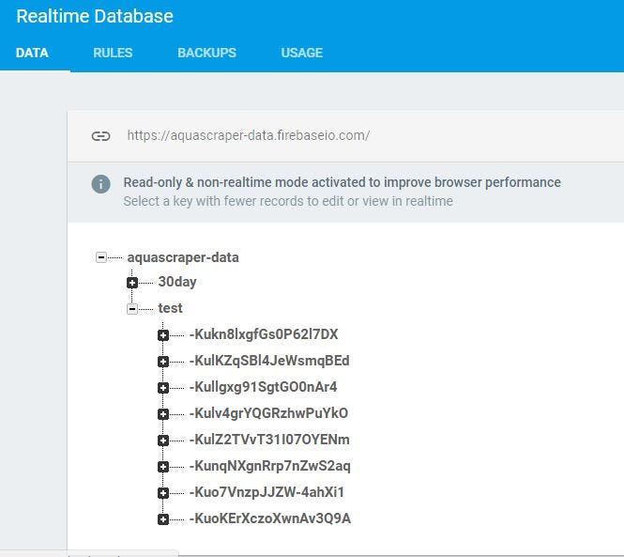Image resolution: width=624 pixels, height=557 pixels.
Task: Select key -Kullgxg91SgtGO0nAr4
Action: click(x=263, y=387)
